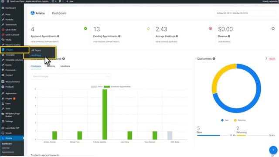Click View Approved Appointments link

[x=44, y=42]
